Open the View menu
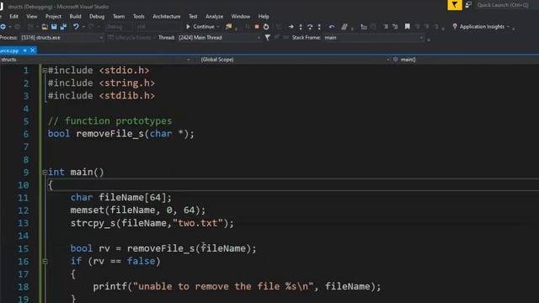Image resolution: width=539 pixels, height=303 pixels. (32, 16)
